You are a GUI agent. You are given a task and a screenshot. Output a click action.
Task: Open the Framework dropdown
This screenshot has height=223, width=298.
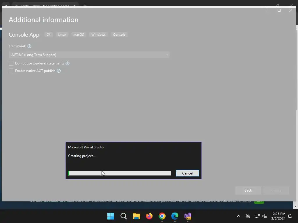tap(89, 55)
